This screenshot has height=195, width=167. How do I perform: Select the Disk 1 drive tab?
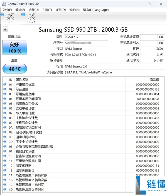[x=31, y=18]
